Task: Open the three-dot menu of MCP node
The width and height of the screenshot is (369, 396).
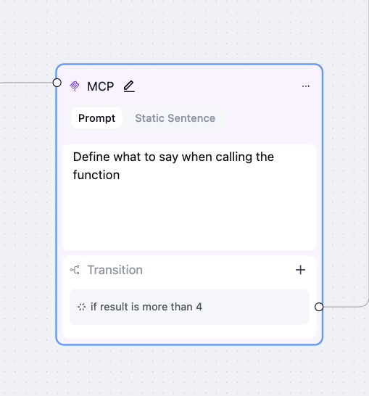Action: coord(306,86)
